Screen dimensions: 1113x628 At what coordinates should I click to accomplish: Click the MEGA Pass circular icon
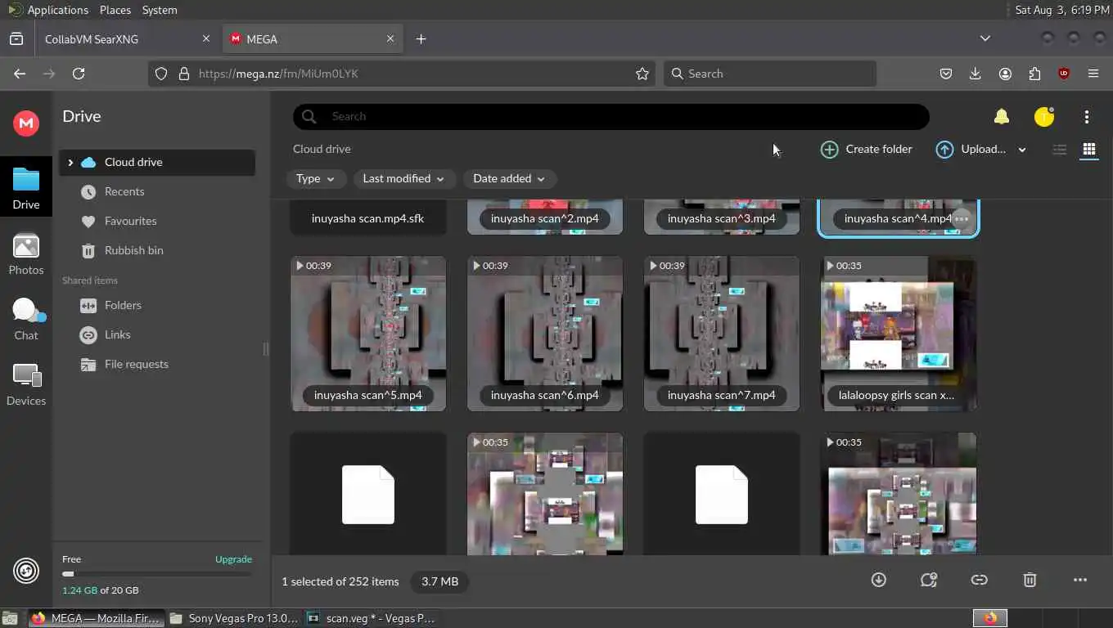tap(26, 570)
